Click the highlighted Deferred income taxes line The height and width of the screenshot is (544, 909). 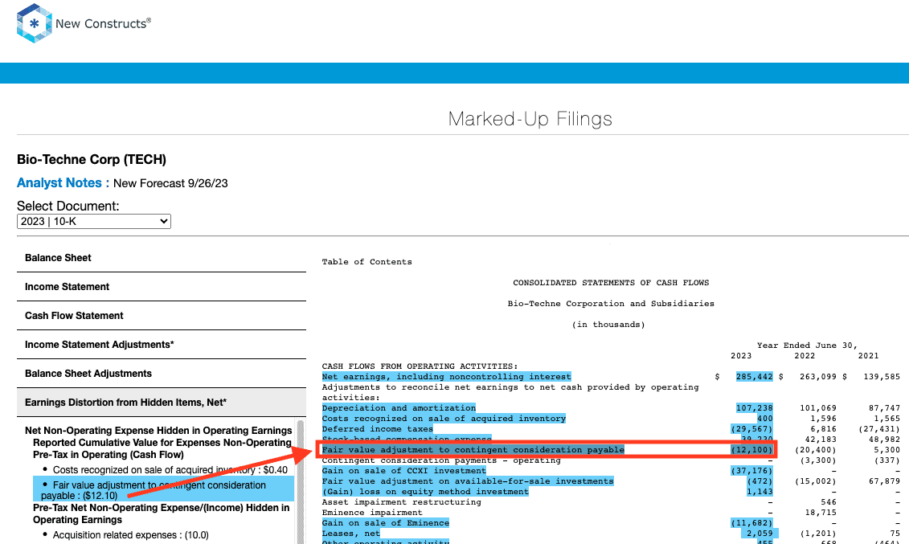click(x=378, y=429)
